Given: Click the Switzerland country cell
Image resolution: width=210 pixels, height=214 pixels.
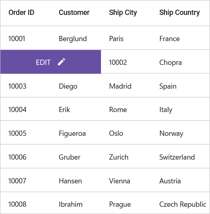Looking at the screenshot, I should coord(180,156).
